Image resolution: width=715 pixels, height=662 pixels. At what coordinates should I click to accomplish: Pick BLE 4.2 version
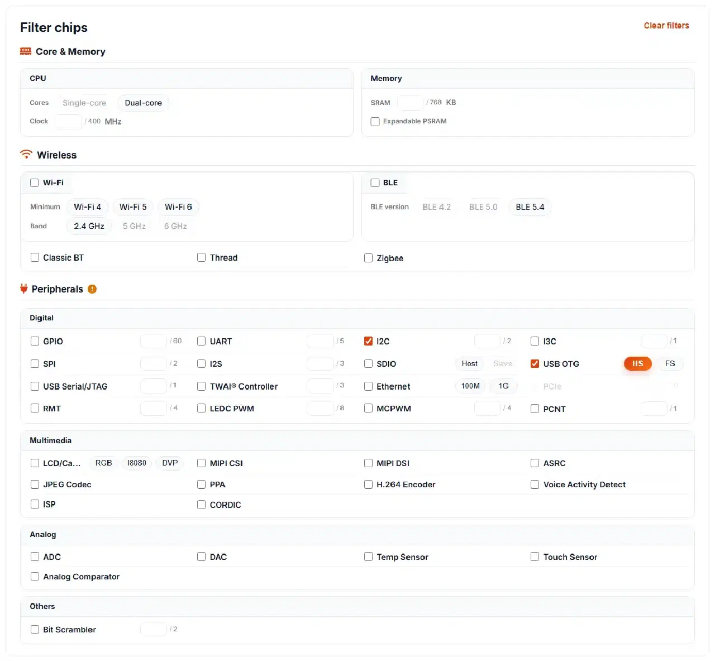tap(437, 207)
